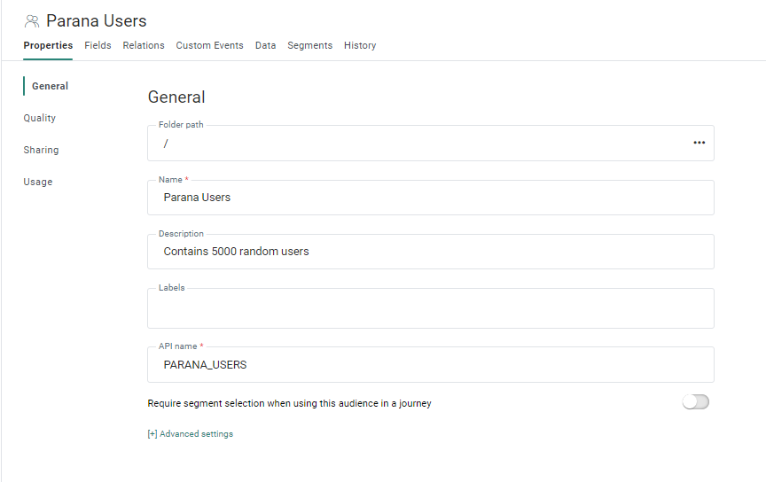Image resolution: width=766 pixels, height=482 pixels.
Task: Click the Description text field
Action: tap(430, 252)
